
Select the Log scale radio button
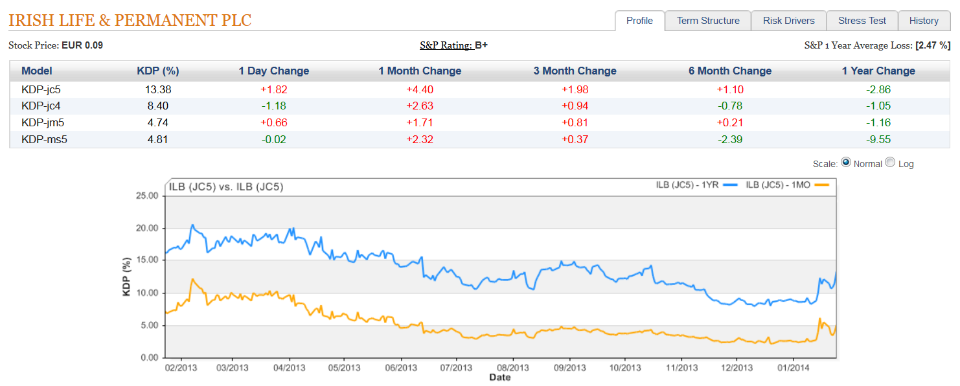click(x=890, y=163)
